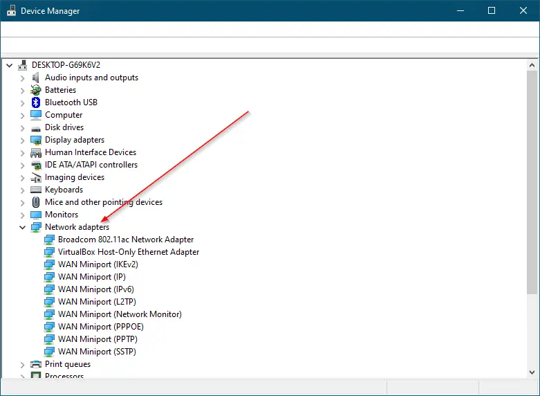Expand the Display adapters category

point(23,141)
